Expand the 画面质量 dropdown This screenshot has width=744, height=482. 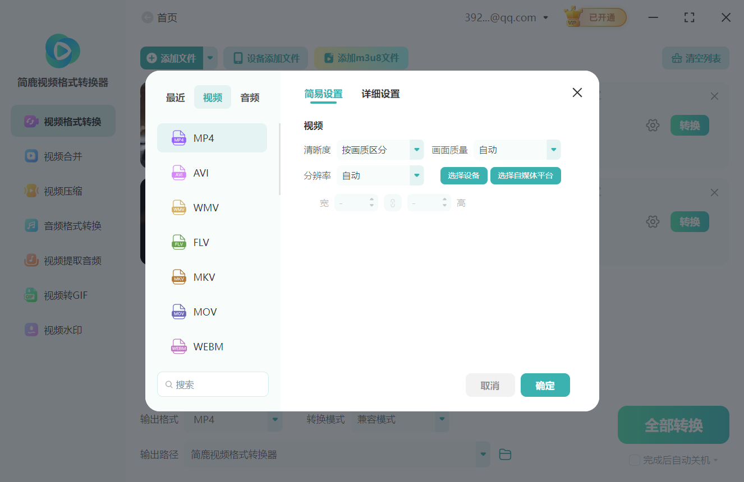pyautogui.click(x=517, y=150)
